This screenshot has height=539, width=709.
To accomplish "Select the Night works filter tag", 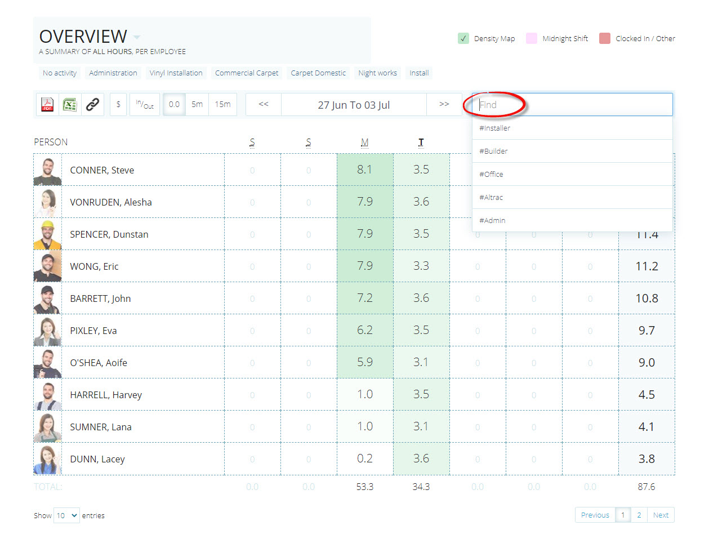I will (x=377, y=73).
